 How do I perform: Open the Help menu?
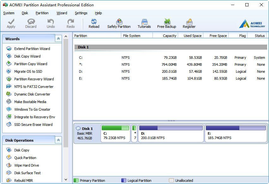pyautogui.click(x=99, y=13)
